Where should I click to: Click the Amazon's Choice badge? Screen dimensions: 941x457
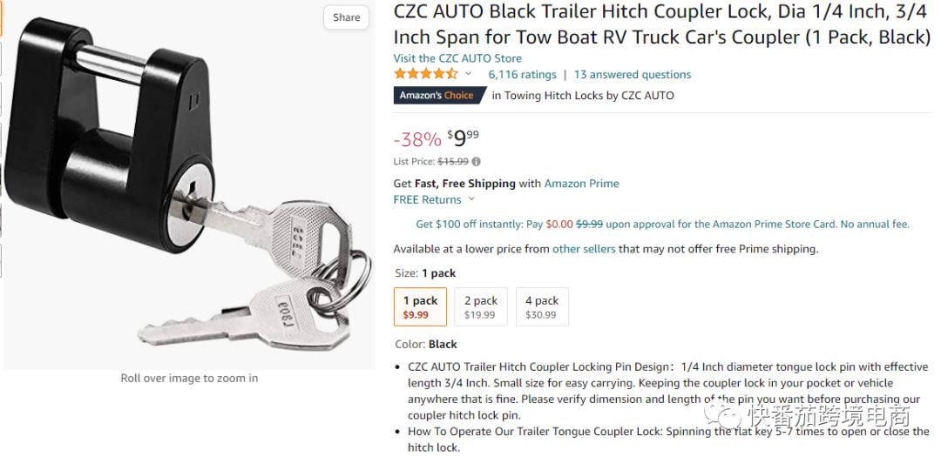click(436, 96)
